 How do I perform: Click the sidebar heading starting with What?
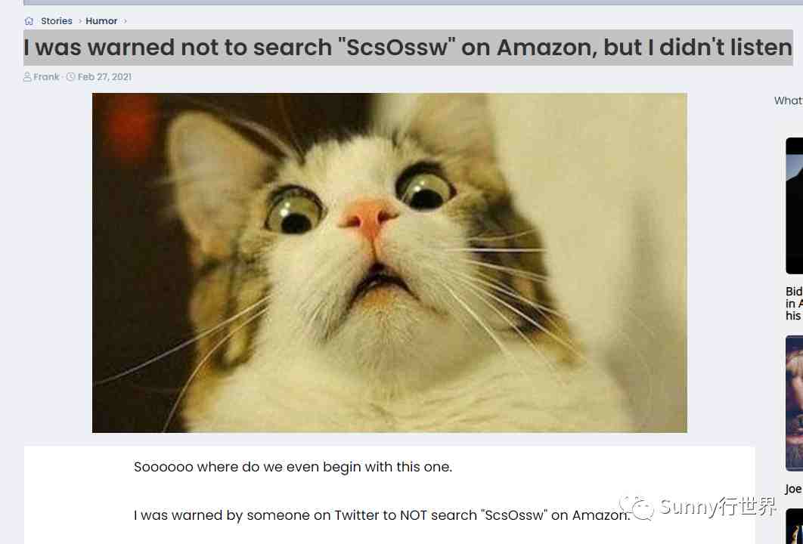pos(789,100)
